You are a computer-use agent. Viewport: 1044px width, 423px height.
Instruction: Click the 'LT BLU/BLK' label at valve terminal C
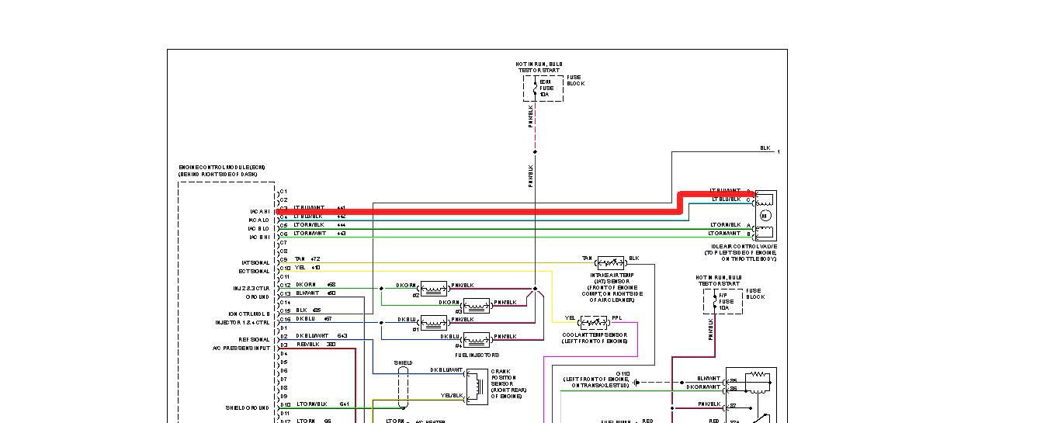[727, 199]
